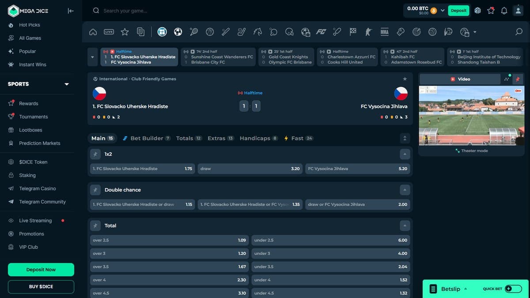The width and height of the screenshot is (530, 298).
Task: Open the LIVE events icon
Action: (x=109, y=32)
